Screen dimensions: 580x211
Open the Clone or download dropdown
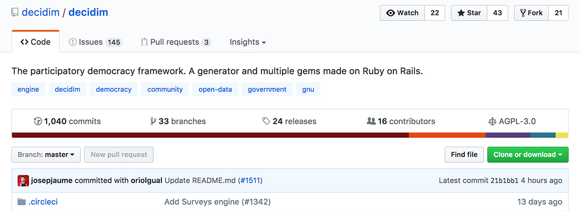point(527,155)
